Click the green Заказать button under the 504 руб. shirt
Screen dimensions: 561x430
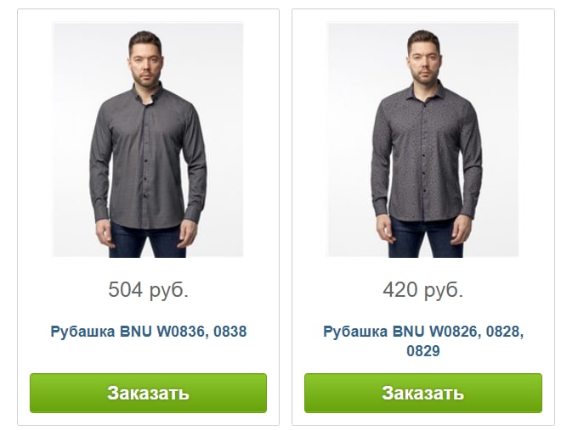pyautogui.click(x=148, y=393)
